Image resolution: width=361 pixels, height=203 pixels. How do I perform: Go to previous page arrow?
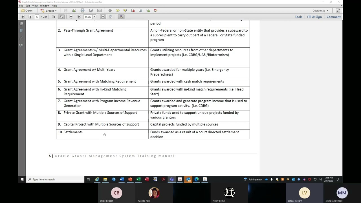pos(23,17)
